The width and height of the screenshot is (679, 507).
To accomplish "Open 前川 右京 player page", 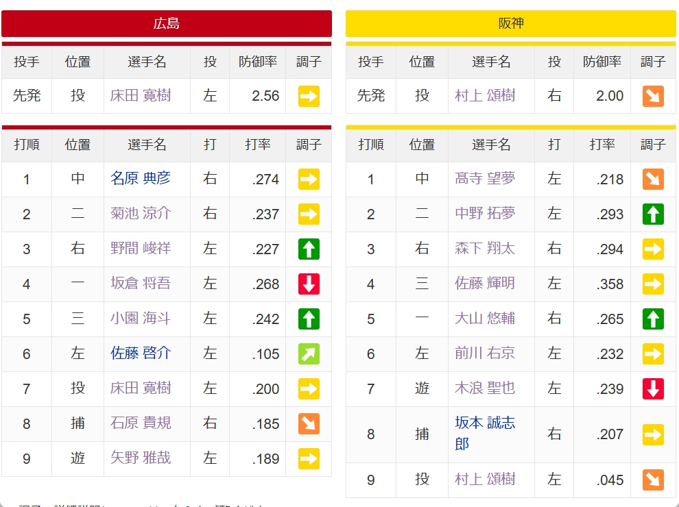I will coord(485,353).
